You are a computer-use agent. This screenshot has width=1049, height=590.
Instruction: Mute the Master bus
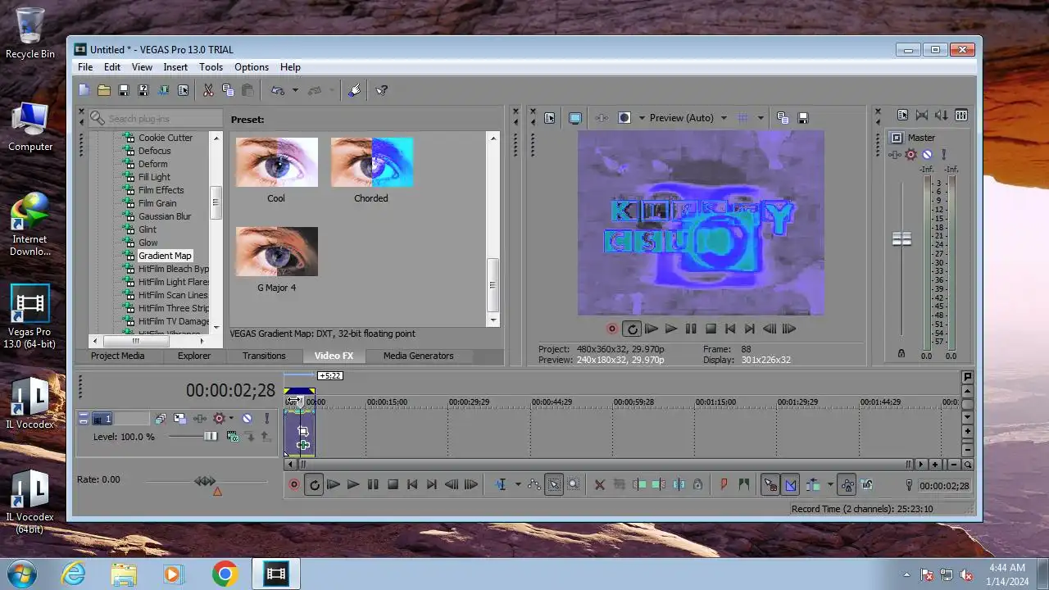click(x=927, y=154)
